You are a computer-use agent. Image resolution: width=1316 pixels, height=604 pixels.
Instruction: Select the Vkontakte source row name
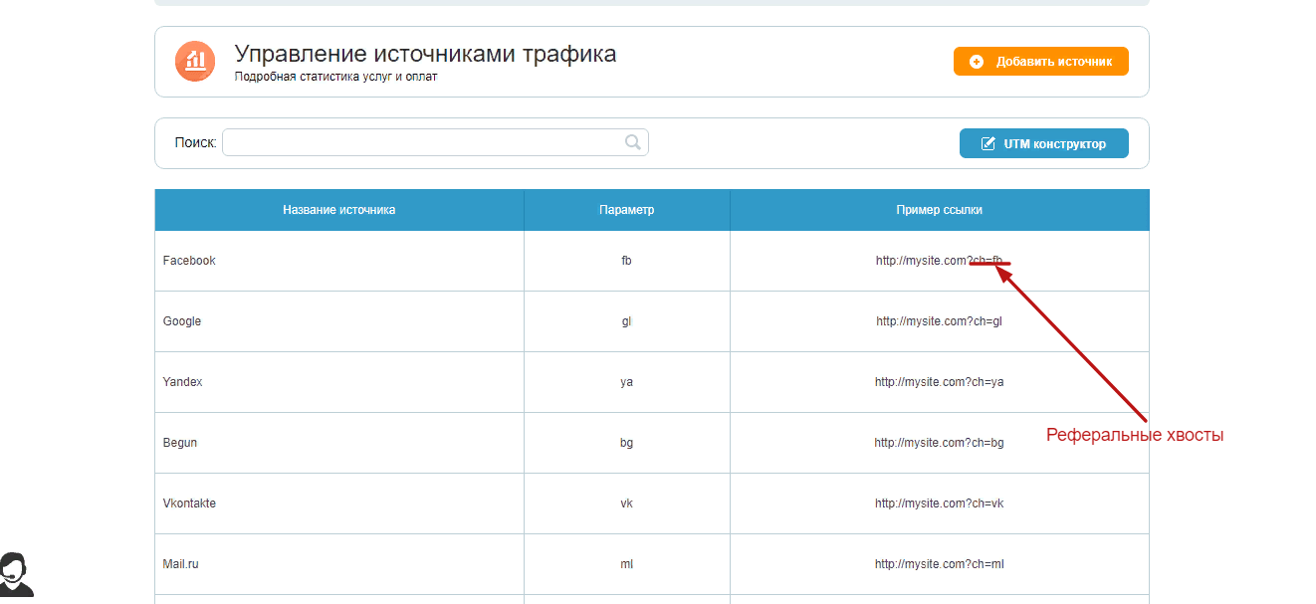[189, 503]
